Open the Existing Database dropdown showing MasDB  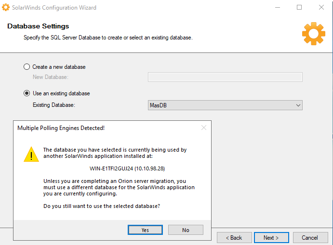(225, 105)
